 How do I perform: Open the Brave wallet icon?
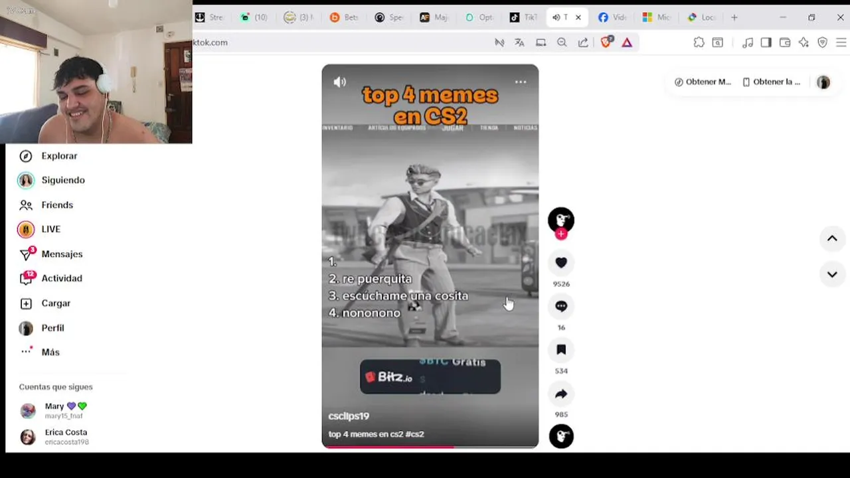click(785, 42)
